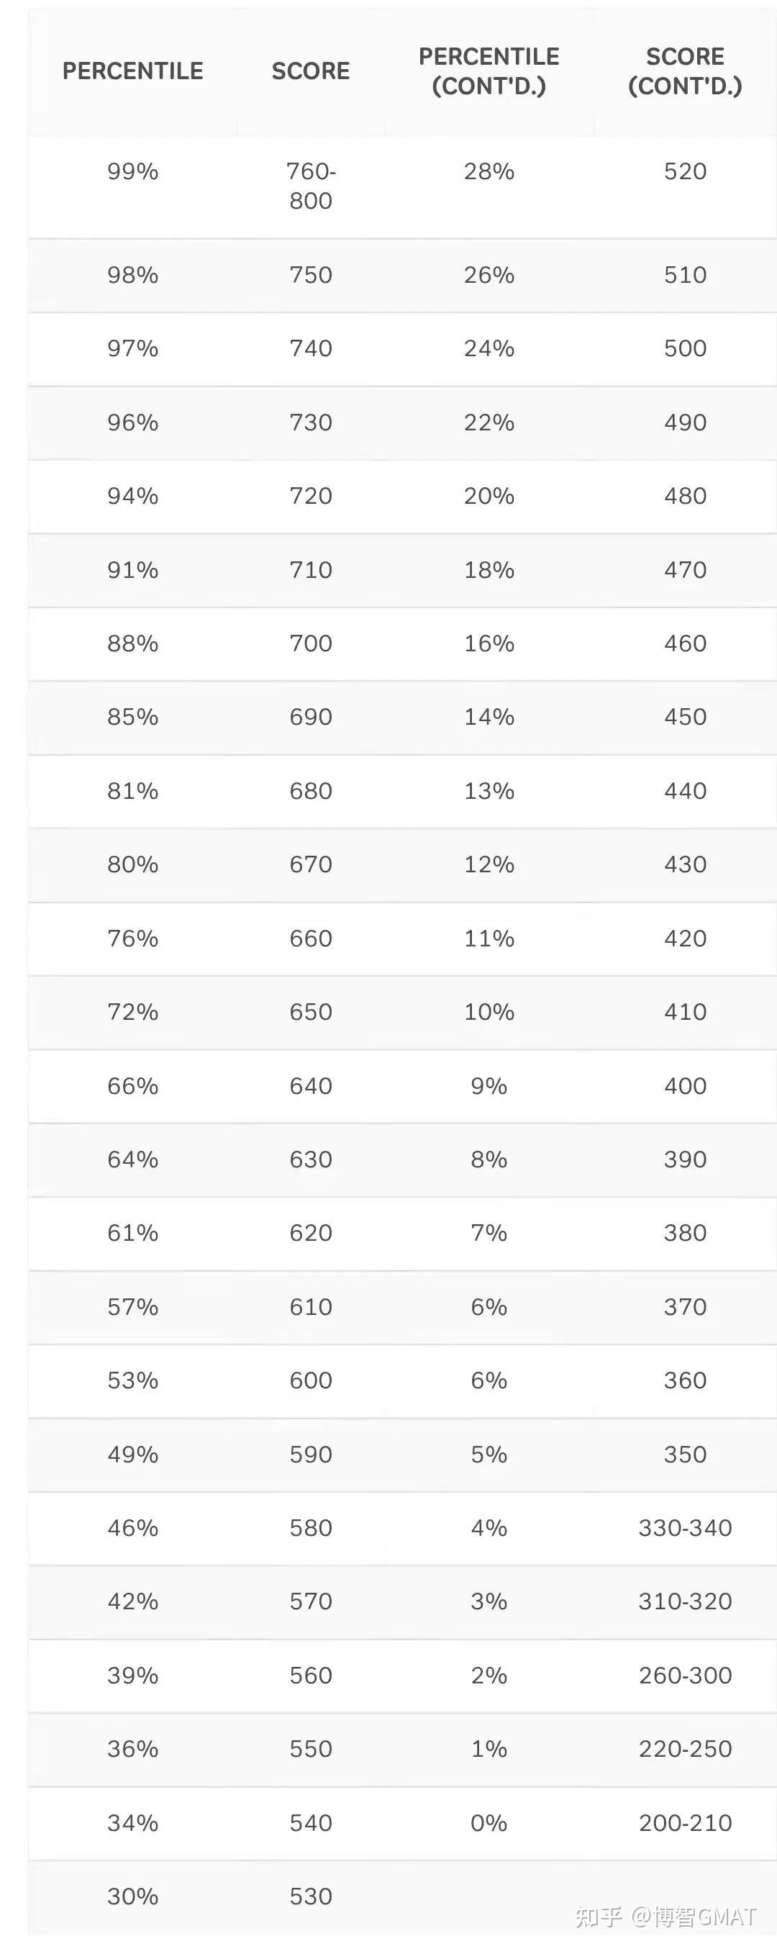Select the score 600 cell
Image resolution: width=777 pixels, height=1949 pixels.
pos(310,1381)
